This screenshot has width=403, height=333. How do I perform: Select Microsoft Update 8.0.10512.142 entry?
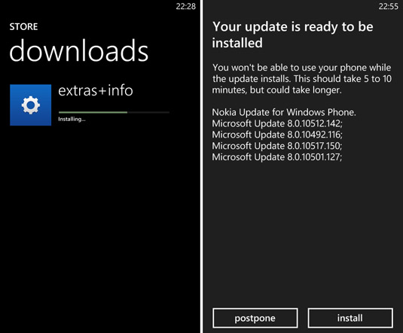[277, 123]
